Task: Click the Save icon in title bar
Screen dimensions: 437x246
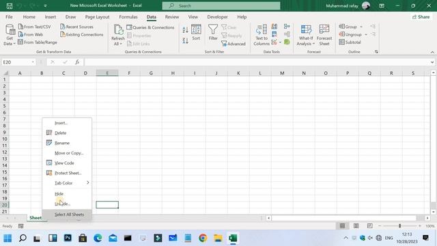Action: [x=10, y=5]
